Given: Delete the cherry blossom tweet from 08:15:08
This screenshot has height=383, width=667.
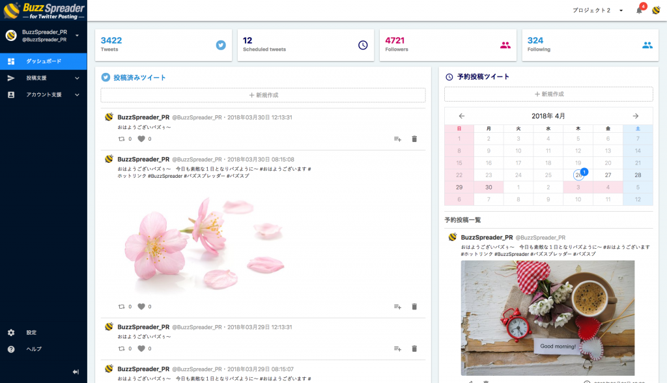Looking at the screenshot, I should 414,306.
